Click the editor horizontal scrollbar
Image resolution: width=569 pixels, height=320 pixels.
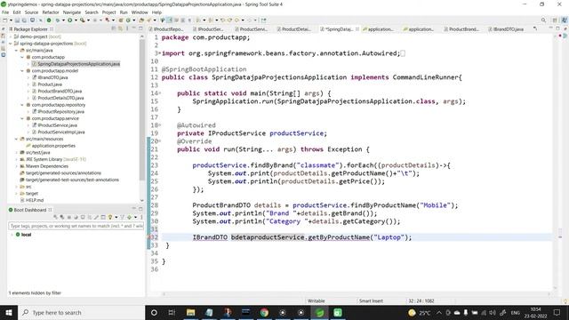pyautogui.click(x=356, y=294)
